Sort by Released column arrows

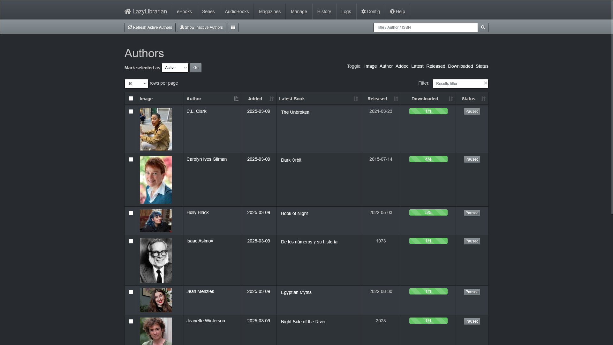point(396,99)
